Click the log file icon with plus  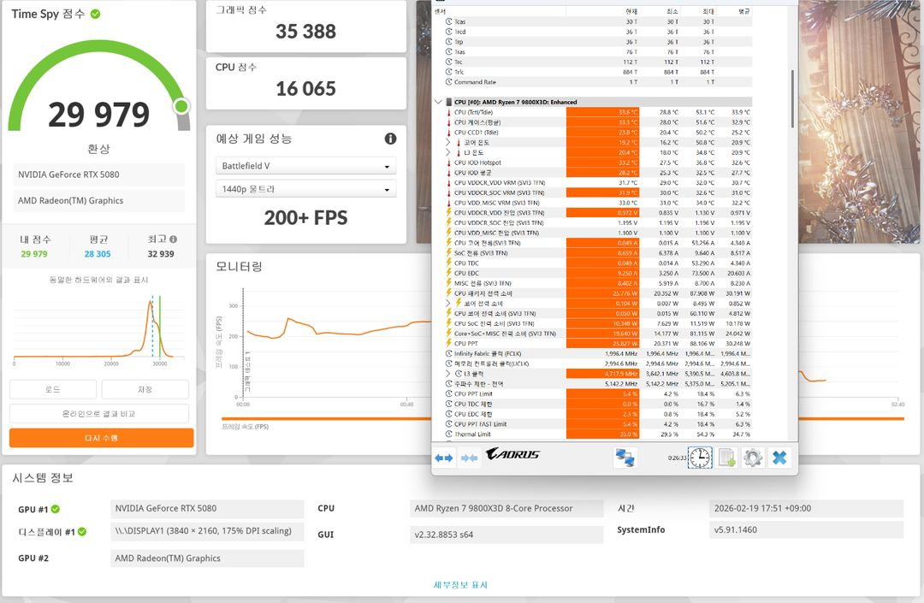pos(726,458)
